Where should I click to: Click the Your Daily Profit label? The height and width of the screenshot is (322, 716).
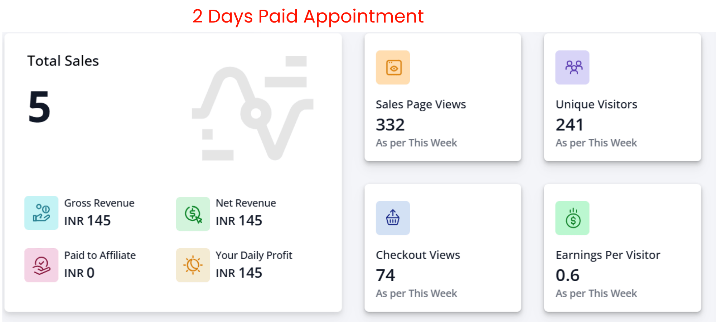[x=254, y=255]
